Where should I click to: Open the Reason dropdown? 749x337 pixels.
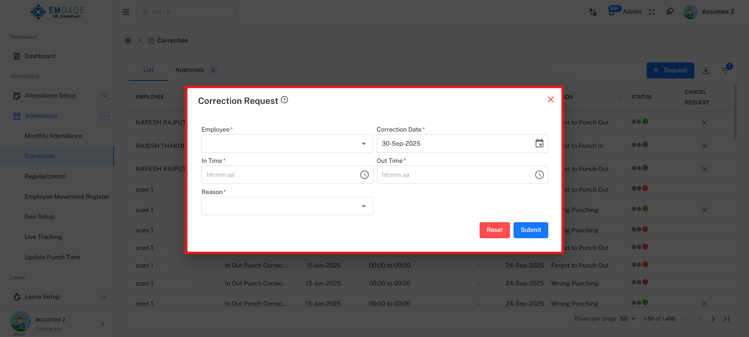pyautogui.click(x=287, y=206)
